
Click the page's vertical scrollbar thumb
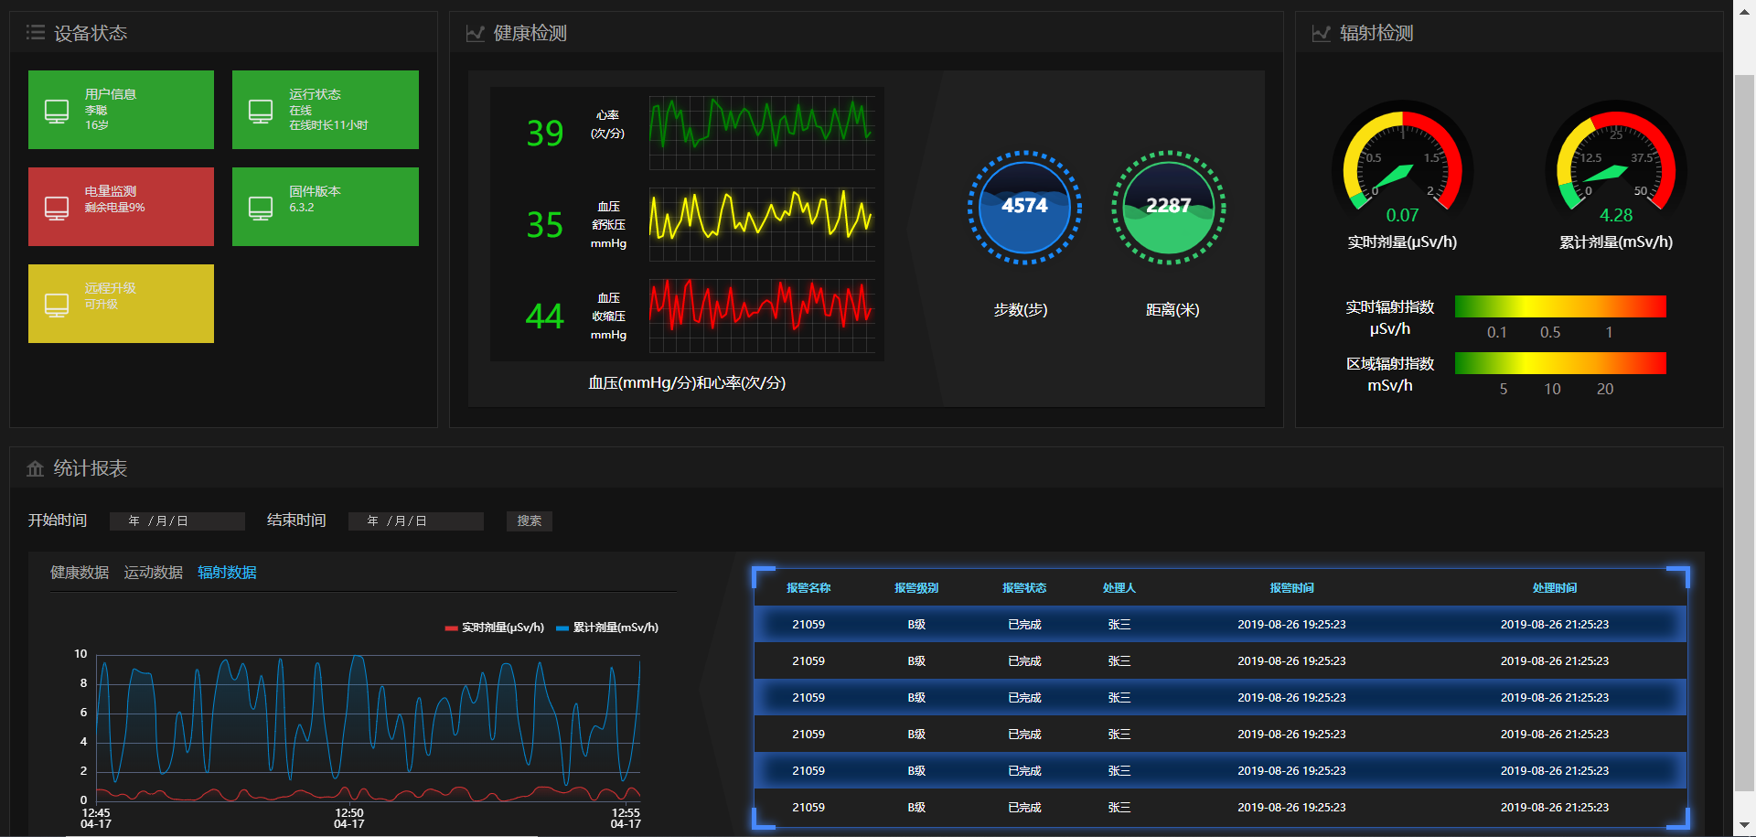1744,430
